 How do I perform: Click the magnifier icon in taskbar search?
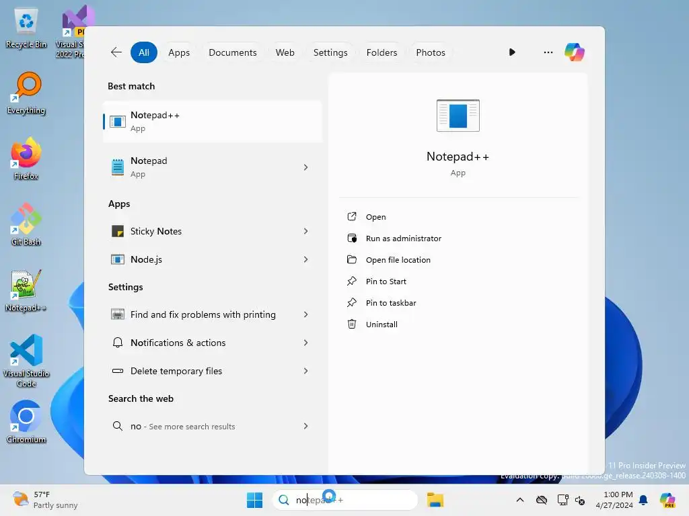(284, 500)
